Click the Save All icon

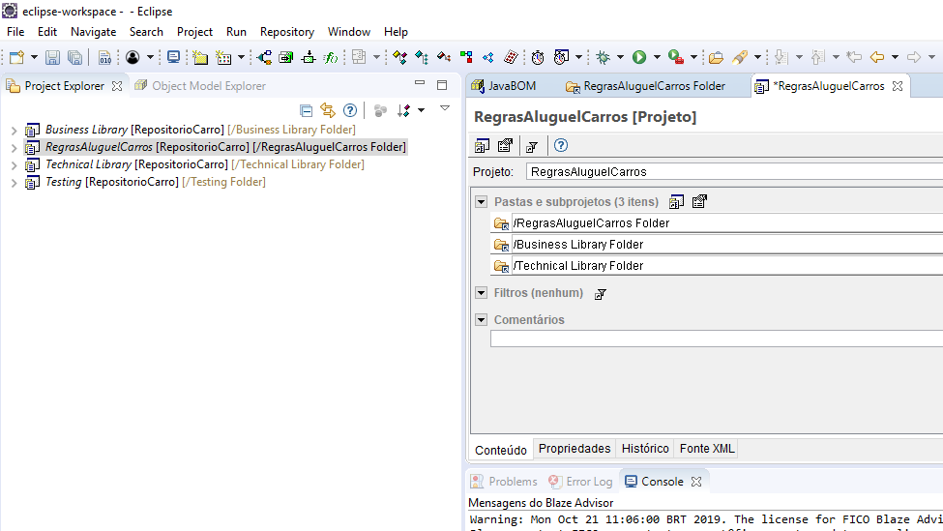pyautogui.click(x=74, y=57)
